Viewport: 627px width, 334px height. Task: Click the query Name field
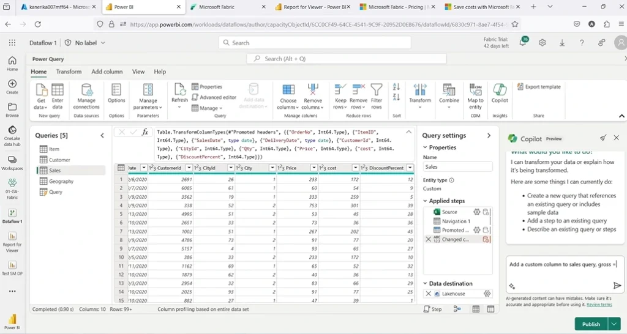(x=457, y=167)
